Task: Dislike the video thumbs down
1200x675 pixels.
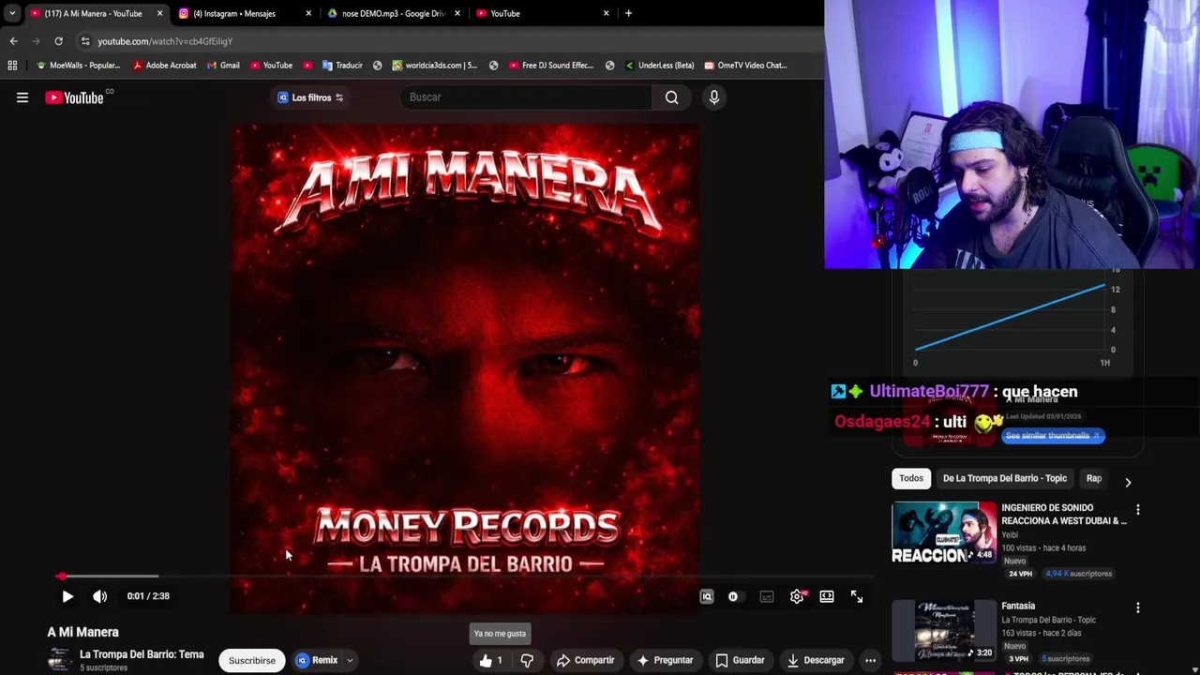Action: pos(527,660)
